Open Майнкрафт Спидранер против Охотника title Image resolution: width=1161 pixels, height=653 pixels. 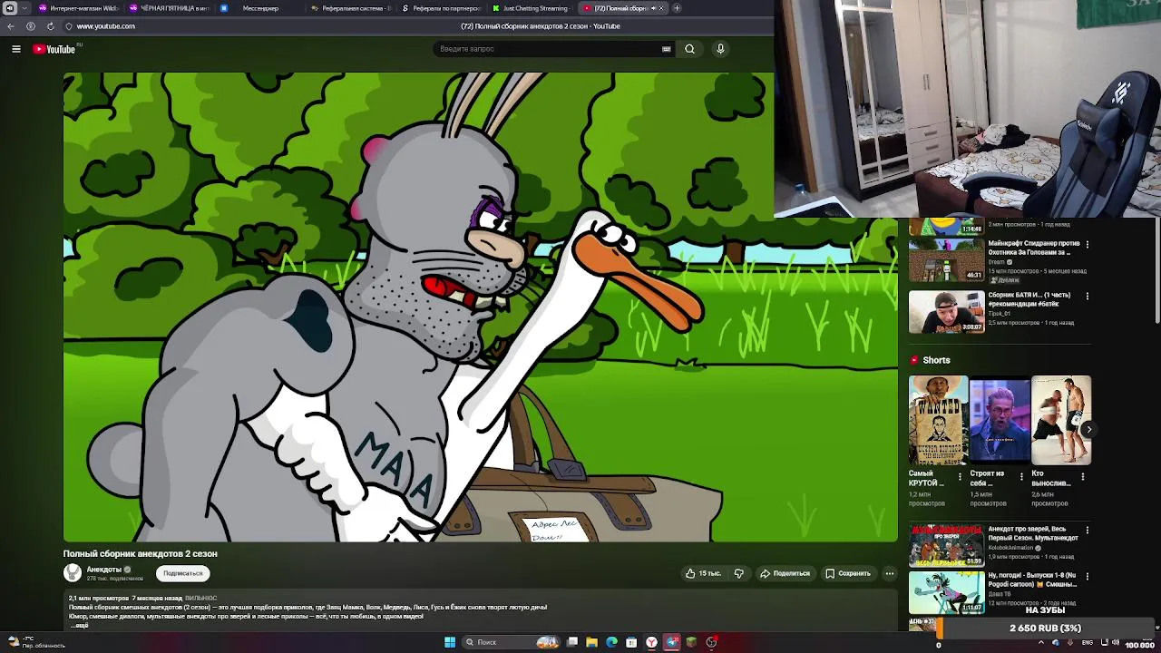coord(1034,248)
